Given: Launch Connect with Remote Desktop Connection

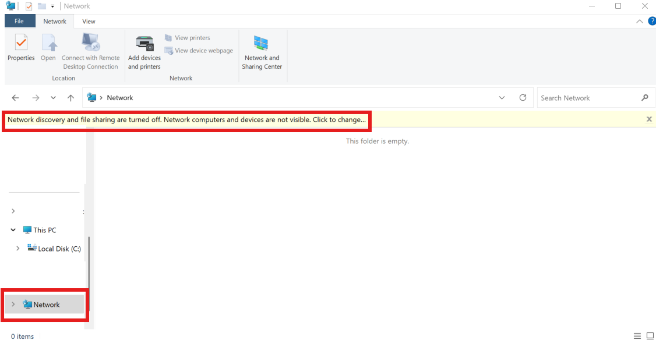Looking at the screenshot, I should [x=91, y=51].
